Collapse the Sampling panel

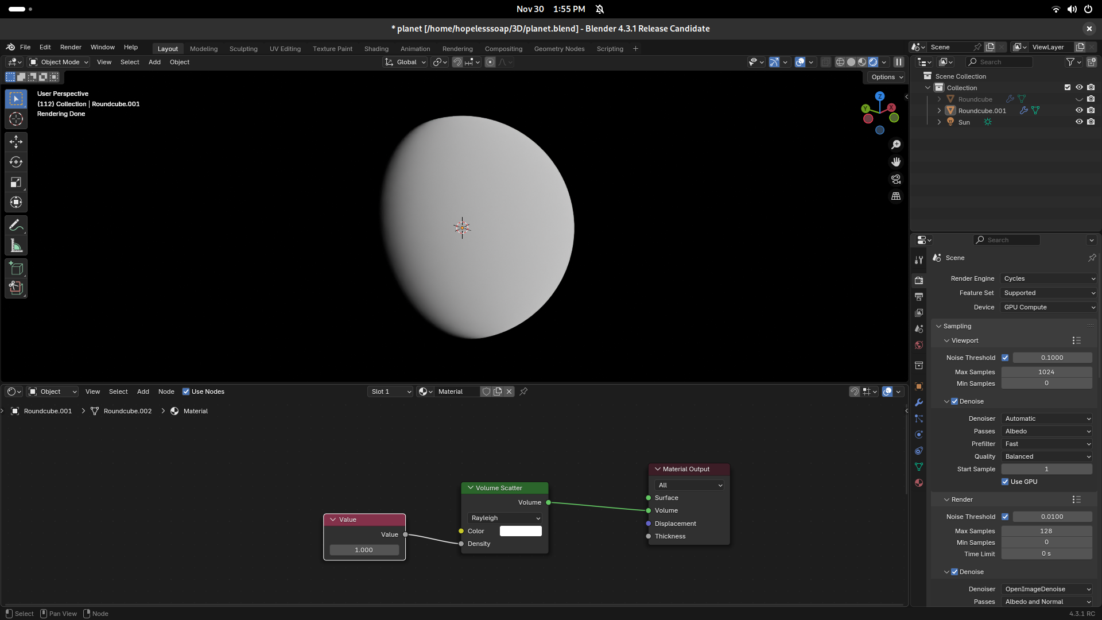click(939, 326)
